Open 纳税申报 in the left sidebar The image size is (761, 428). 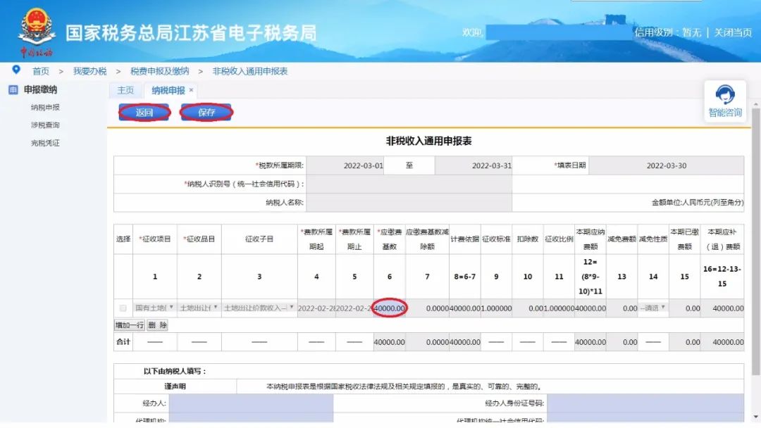point(45,107)
